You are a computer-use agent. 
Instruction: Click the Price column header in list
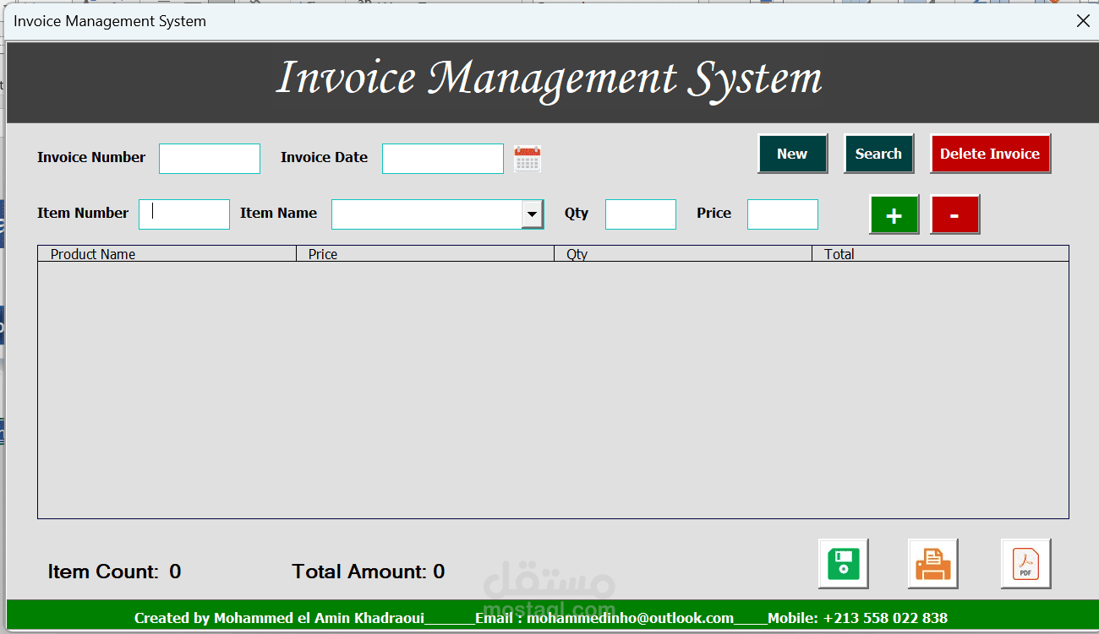pyautogui.click(x=425, y=254)
